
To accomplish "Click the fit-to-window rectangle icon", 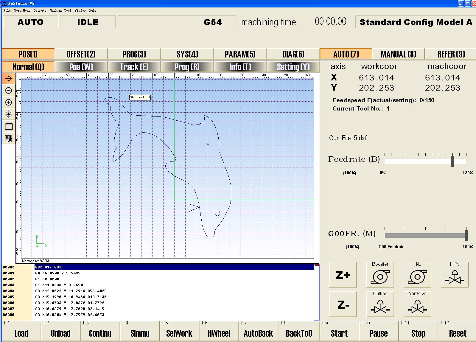I will pyautogui.click(x=9, y=126).
